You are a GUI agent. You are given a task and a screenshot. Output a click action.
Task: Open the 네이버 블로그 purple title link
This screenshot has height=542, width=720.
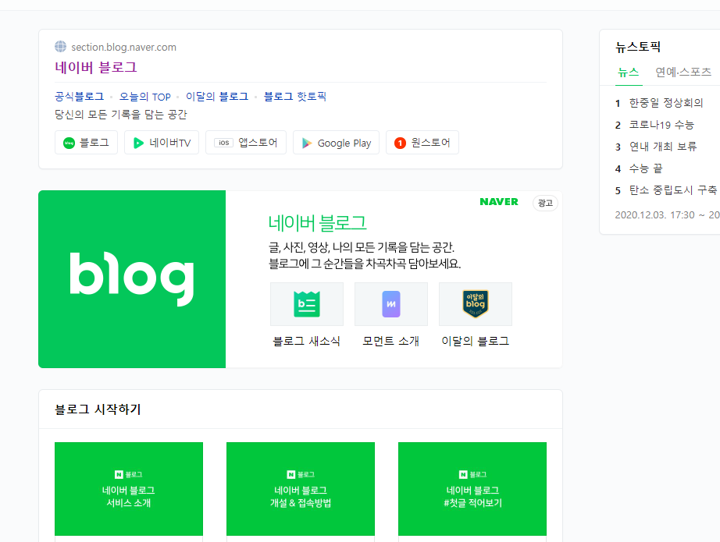click(x=96, y=67)
